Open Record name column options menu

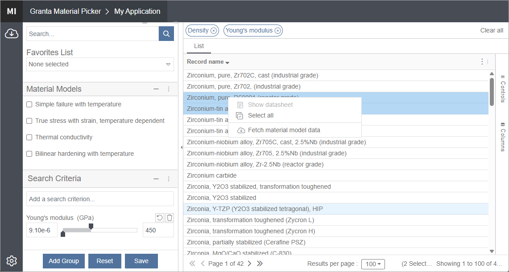pyautogui.click(x=482, y=61)
